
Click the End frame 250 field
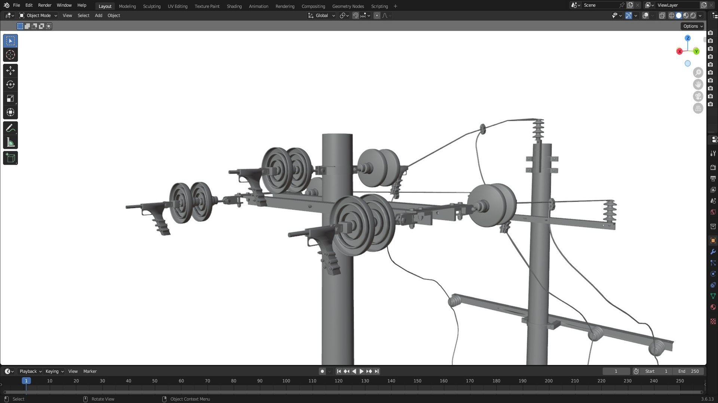(x=689, y=371)
